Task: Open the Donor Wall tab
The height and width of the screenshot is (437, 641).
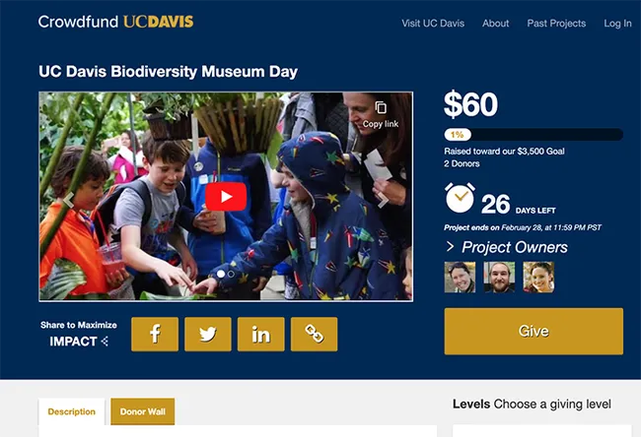Action: pos(143,411)
